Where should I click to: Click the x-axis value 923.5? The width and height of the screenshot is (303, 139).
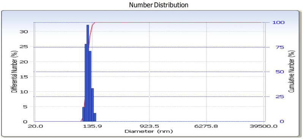click(150, 126)
